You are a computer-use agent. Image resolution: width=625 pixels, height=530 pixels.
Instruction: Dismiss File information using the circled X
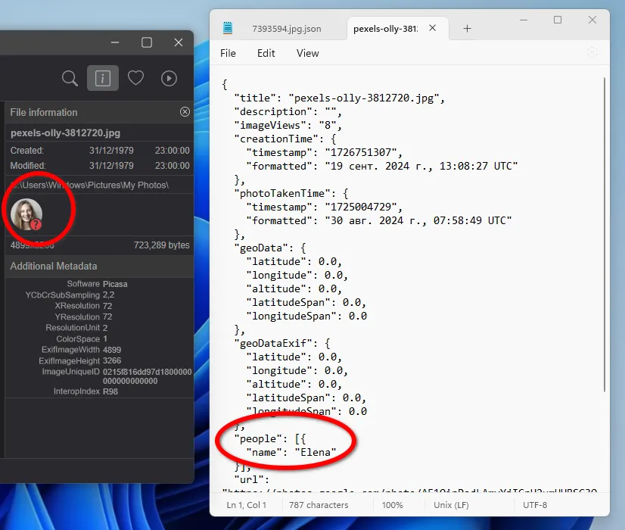pos(185,111)
